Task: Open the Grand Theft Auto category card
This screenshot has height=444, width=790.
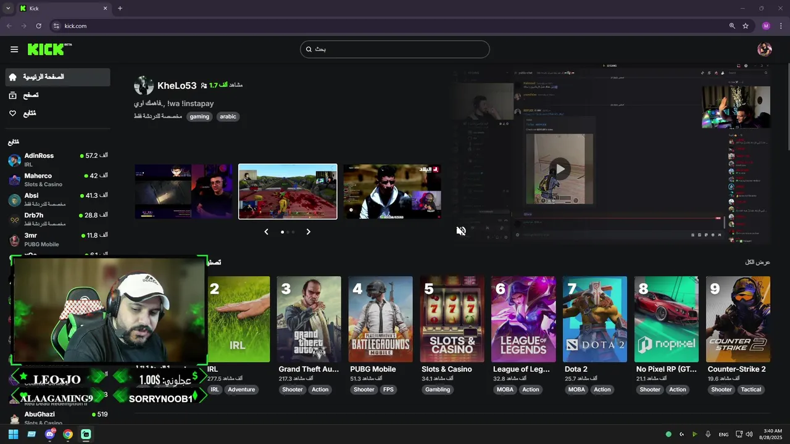Action: pos(309,319)
